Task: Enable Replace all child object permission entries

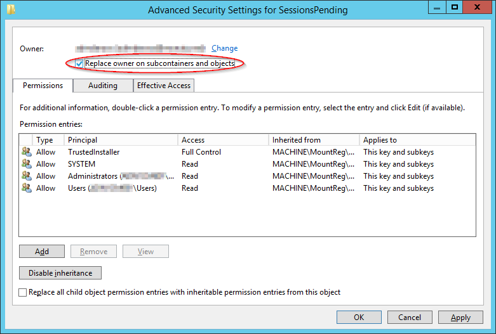Action: tap(22, 292)
